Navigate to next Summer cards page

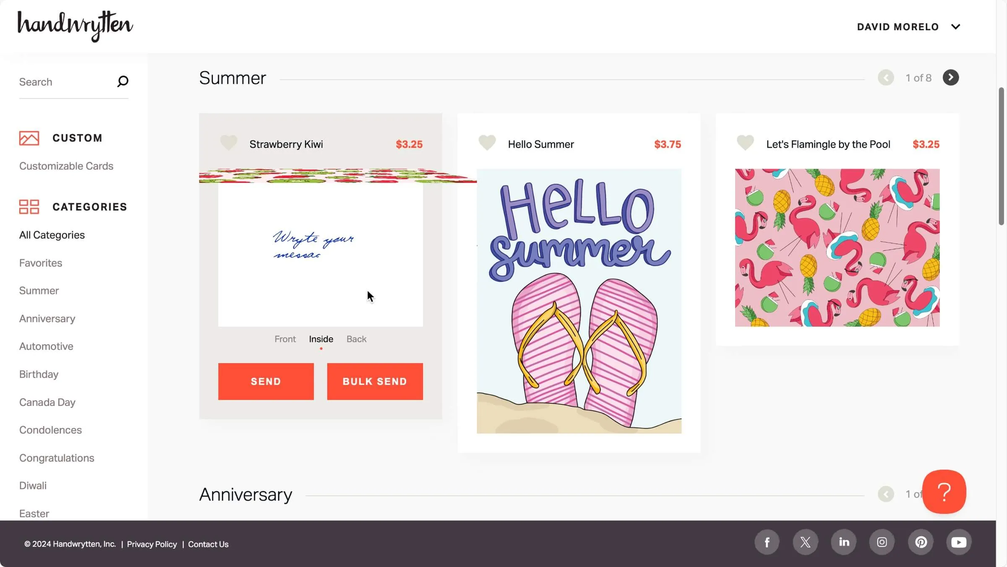click(x=951, y=78)
